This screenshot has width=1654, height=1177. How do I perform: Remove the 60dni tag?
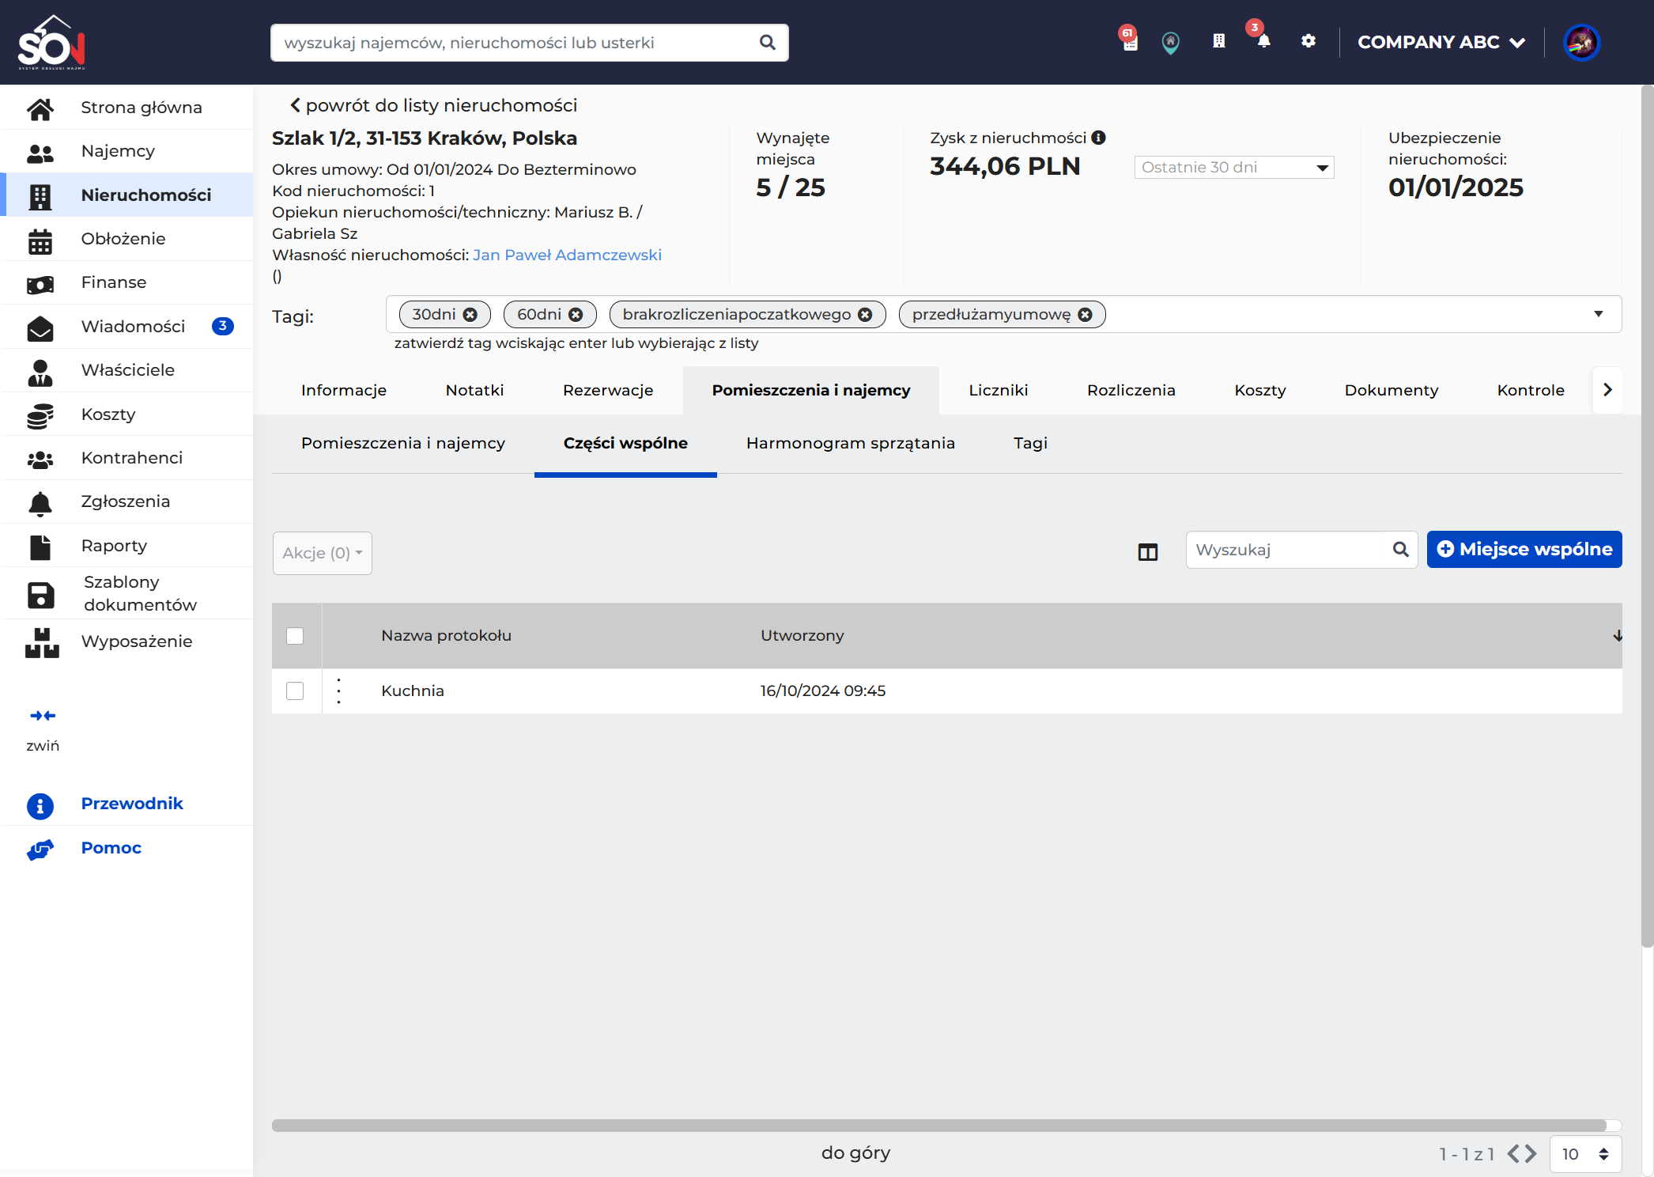576,315
